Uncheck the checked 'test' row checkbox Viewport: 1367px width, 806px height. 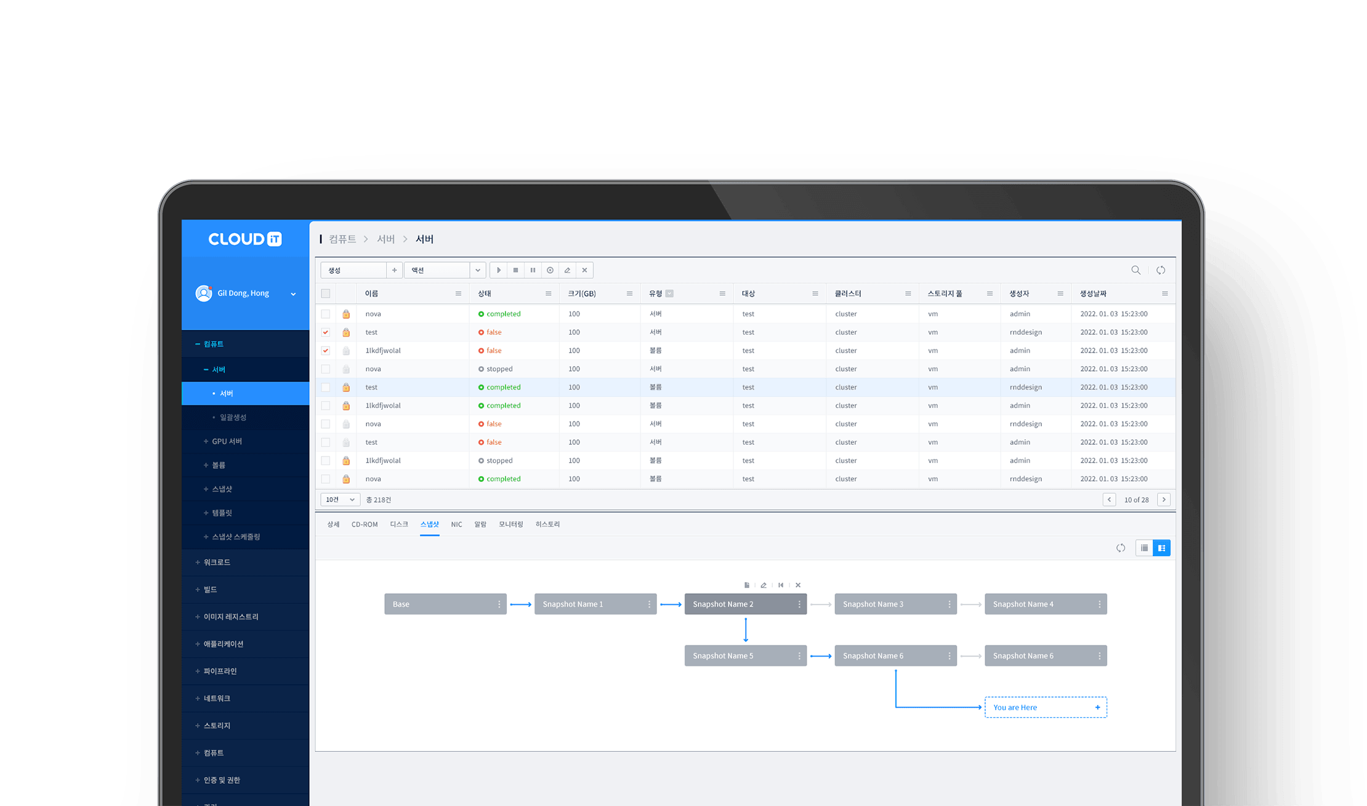[326, 332]
